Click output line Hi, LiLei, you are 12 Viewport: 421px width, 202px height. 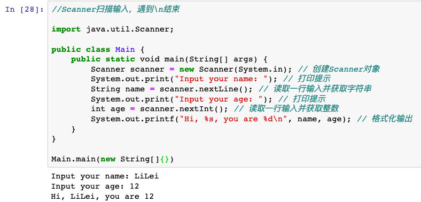103,196
